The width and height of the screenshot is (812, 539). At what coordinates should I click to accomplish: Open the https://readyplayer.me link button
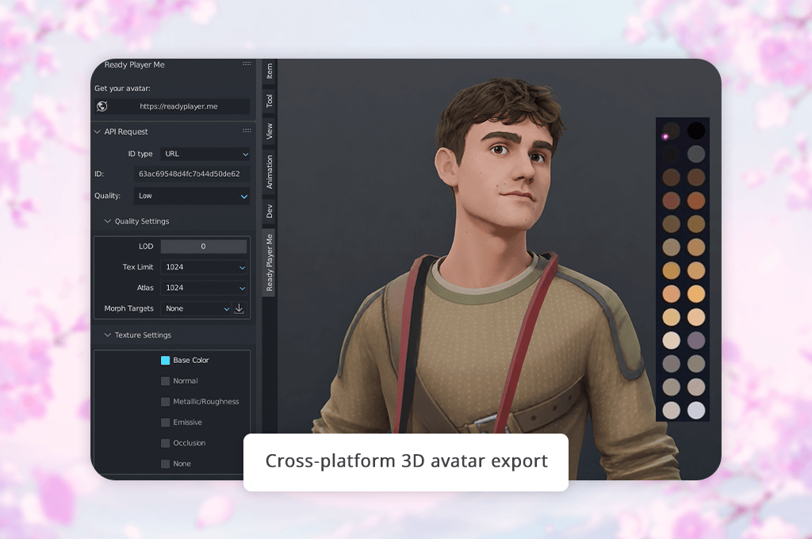pos(178,106)
